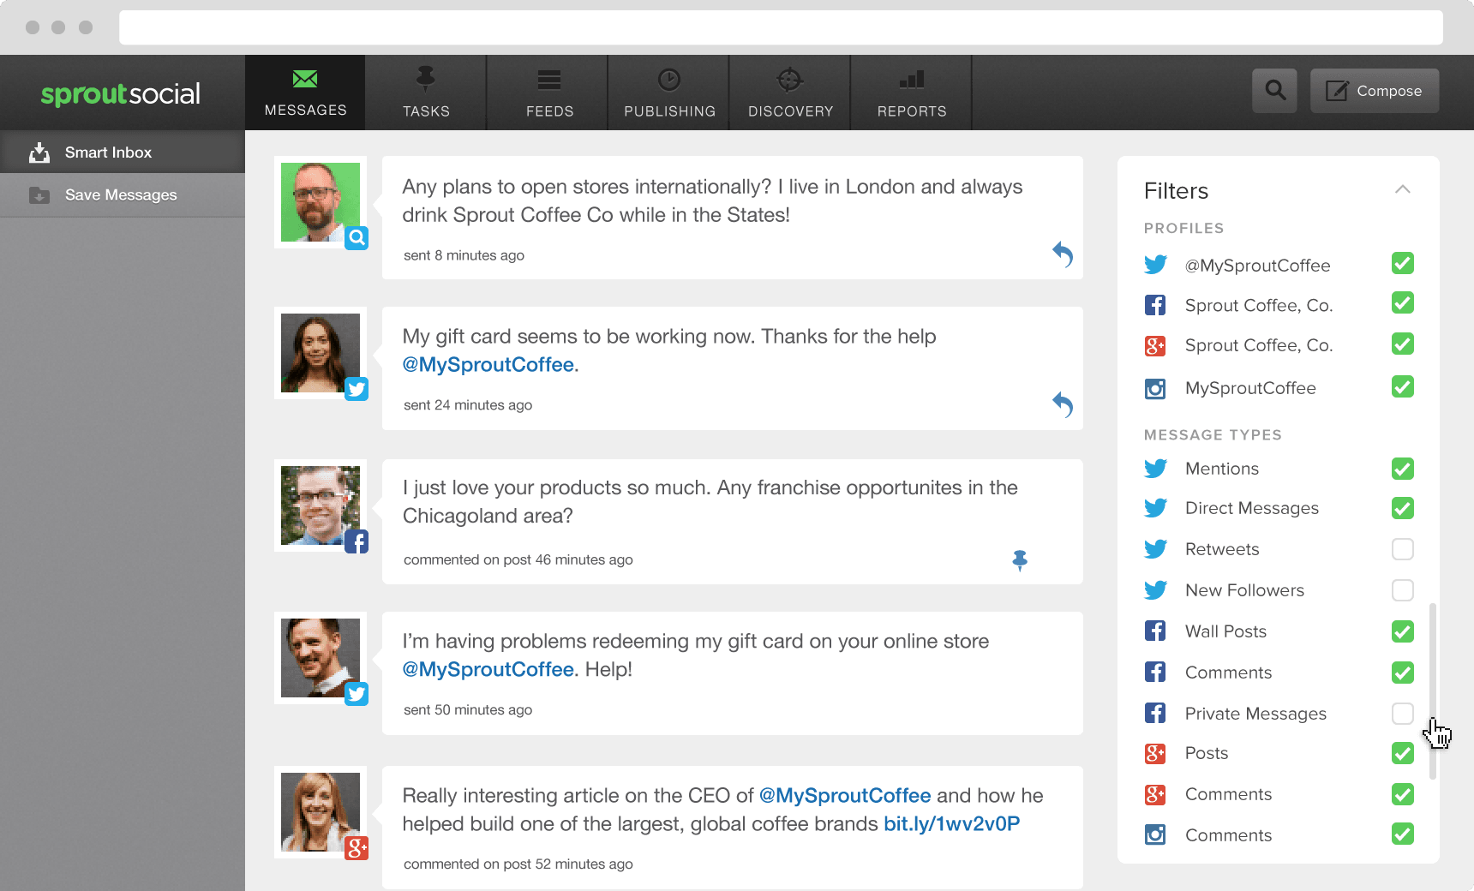Open the Tasks tab
1474x891 pixels.
(x=426, y=93)
